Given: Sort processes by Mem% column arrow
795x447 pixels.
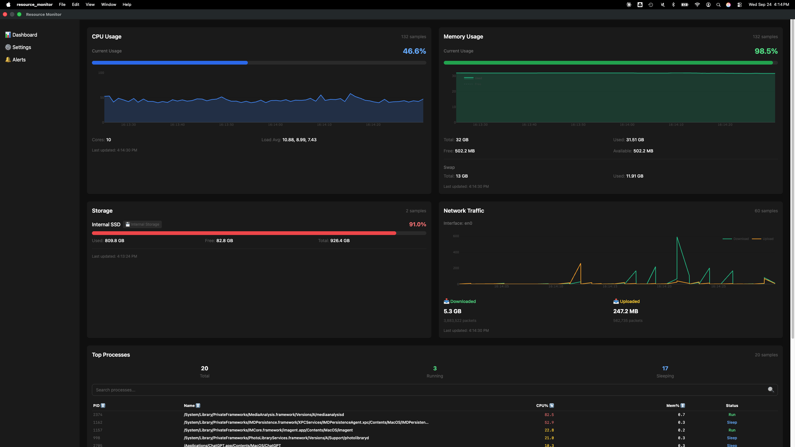Looking at the screenshot, I should [683, 405].
